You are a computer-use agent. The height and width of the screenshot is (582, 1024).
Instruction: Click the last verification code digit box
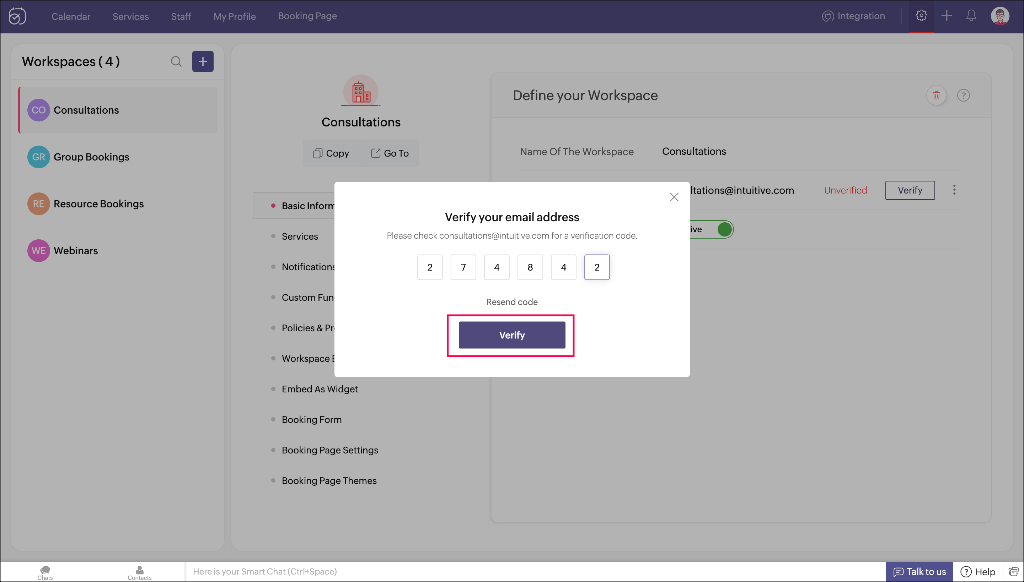pos(597,267)
